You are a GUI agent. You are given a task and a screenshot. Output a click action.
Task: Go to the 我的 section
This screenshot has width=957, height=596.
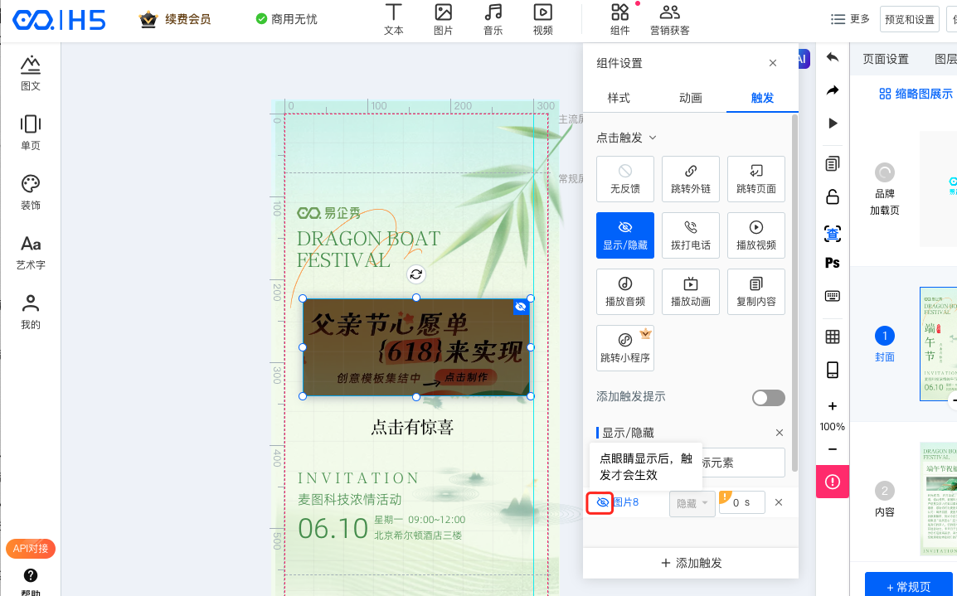click(31, 312)
